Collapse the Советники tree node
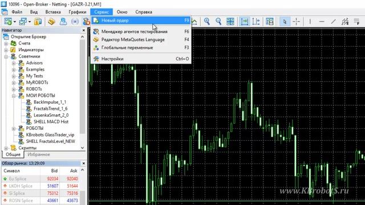Screen dimensions: 365x205 click(6, 56)
